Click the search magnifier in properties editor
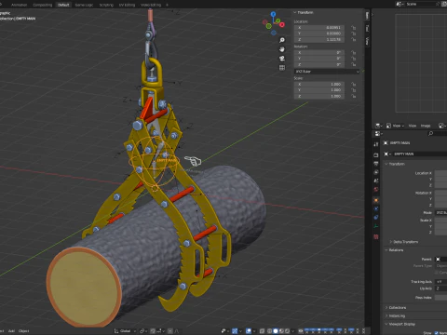The image size is (447, 335). [430, 133]
